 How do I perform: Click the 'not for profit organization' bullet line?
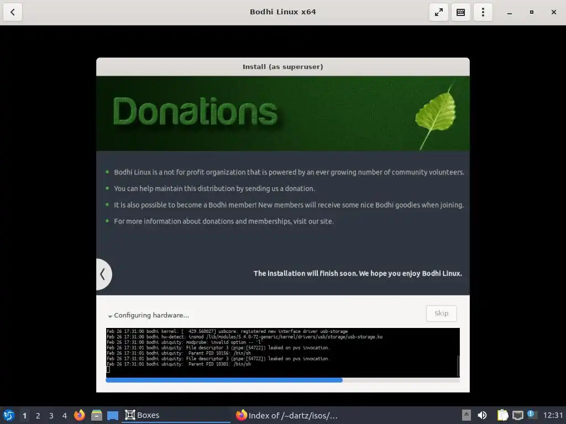[289, 172]
